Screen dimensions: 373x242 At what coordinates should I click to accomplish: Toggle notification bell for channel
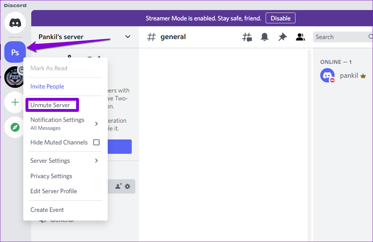265,37
